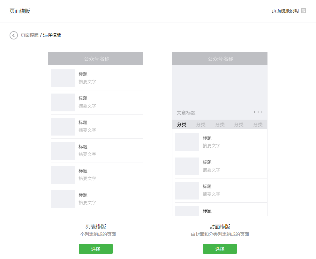The width and height of the screenshot is (316, 259).
Task: Click the last thumbnail in the list template
Action: (x=63, y=199)
